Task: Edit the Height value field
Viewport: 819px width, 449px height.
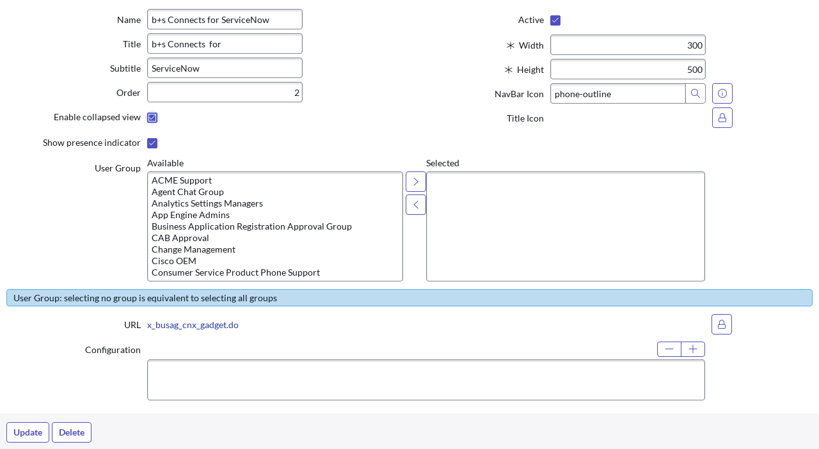Action: pos(628,69)
